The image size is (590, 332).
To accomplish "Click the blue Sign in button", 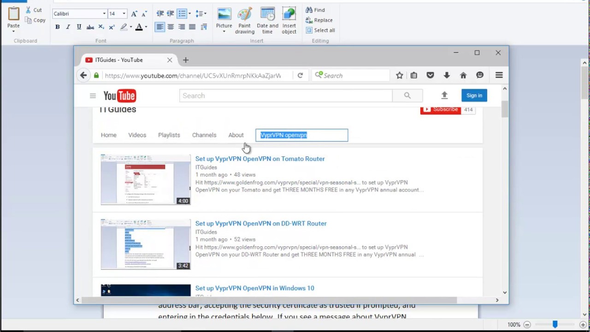I will pyautogui.click(x=474, y=95).
